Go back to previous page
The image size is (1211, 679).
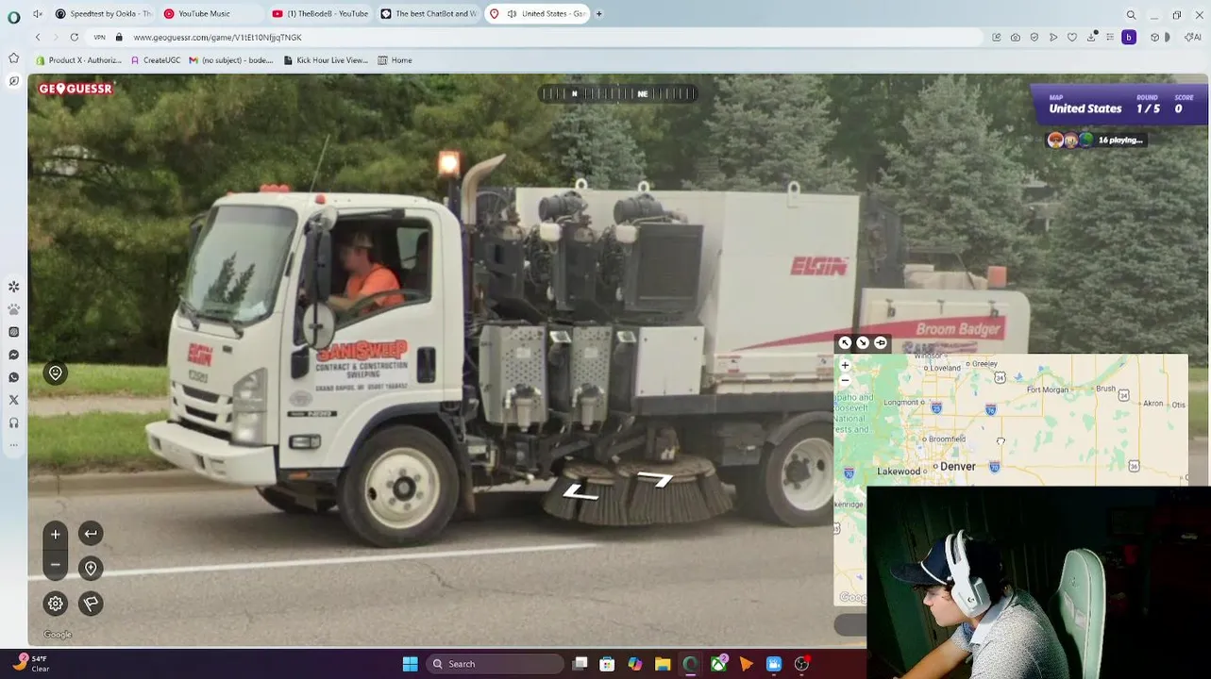[38, 37]
